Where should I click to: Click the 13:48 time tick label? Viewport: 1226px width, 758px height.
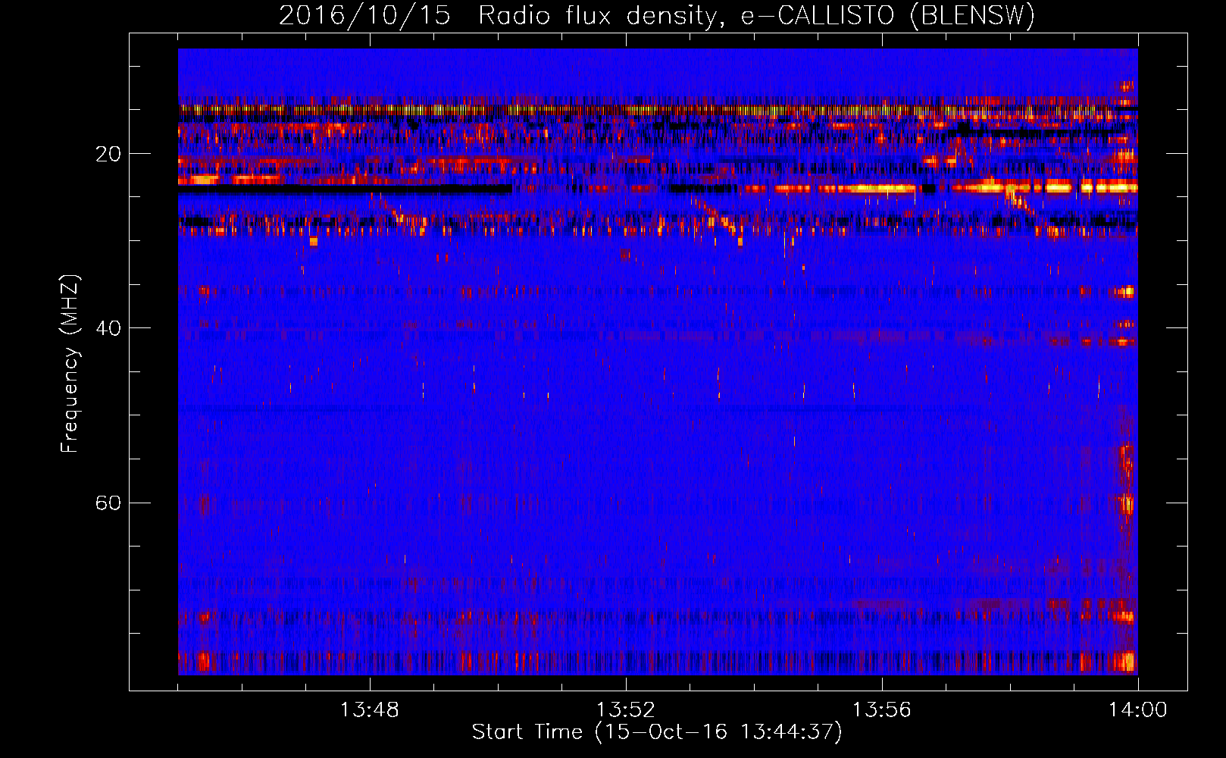pyautogui.click(x=369, y=710)
